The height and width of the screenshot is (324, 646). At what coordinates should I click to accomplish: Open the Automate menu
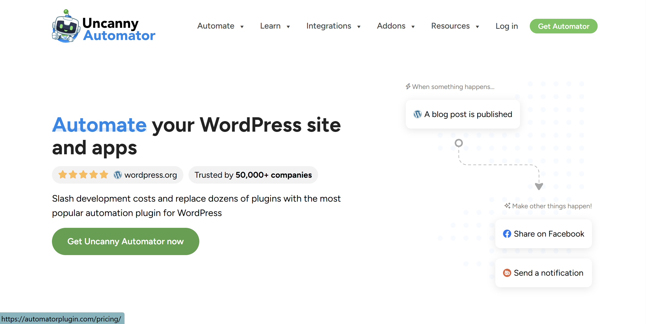[x=216, y=26]
